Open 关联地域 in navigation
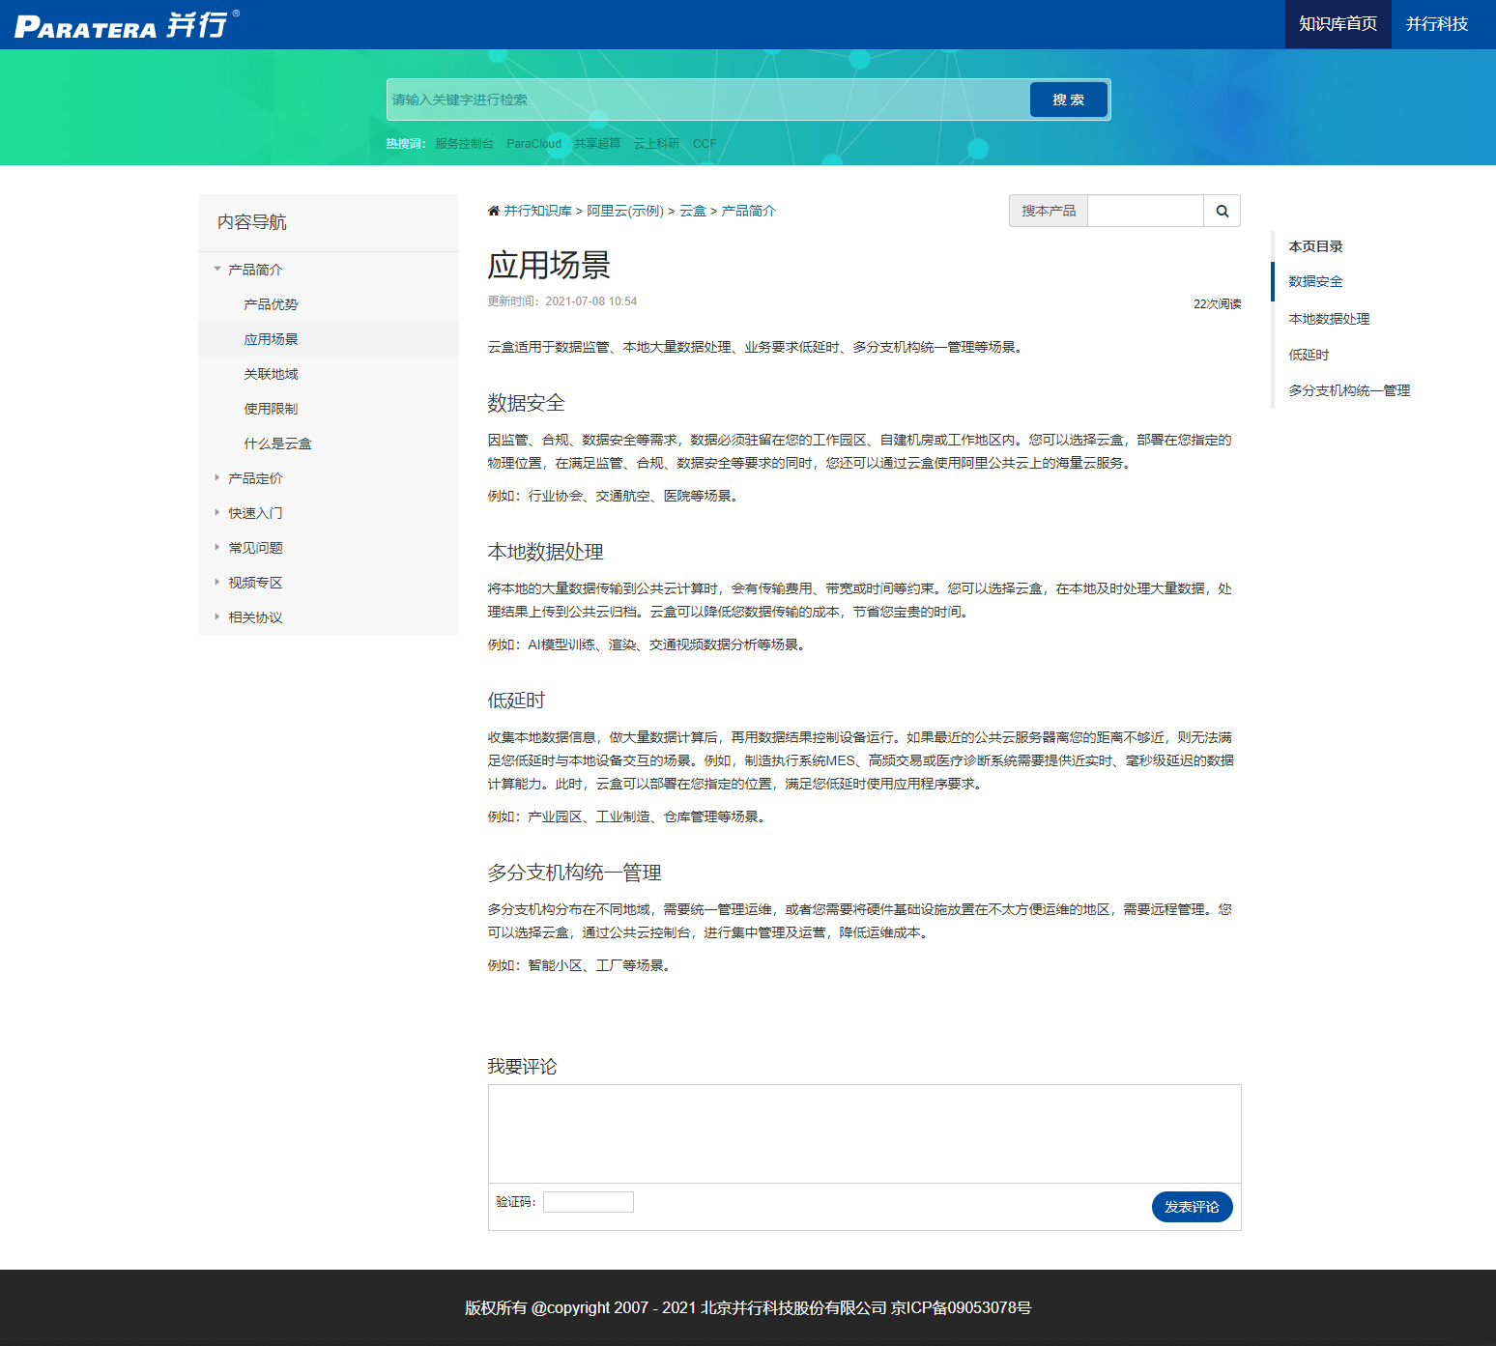This screenshot has width=1496, height=1346. click(x=271, y=374)
